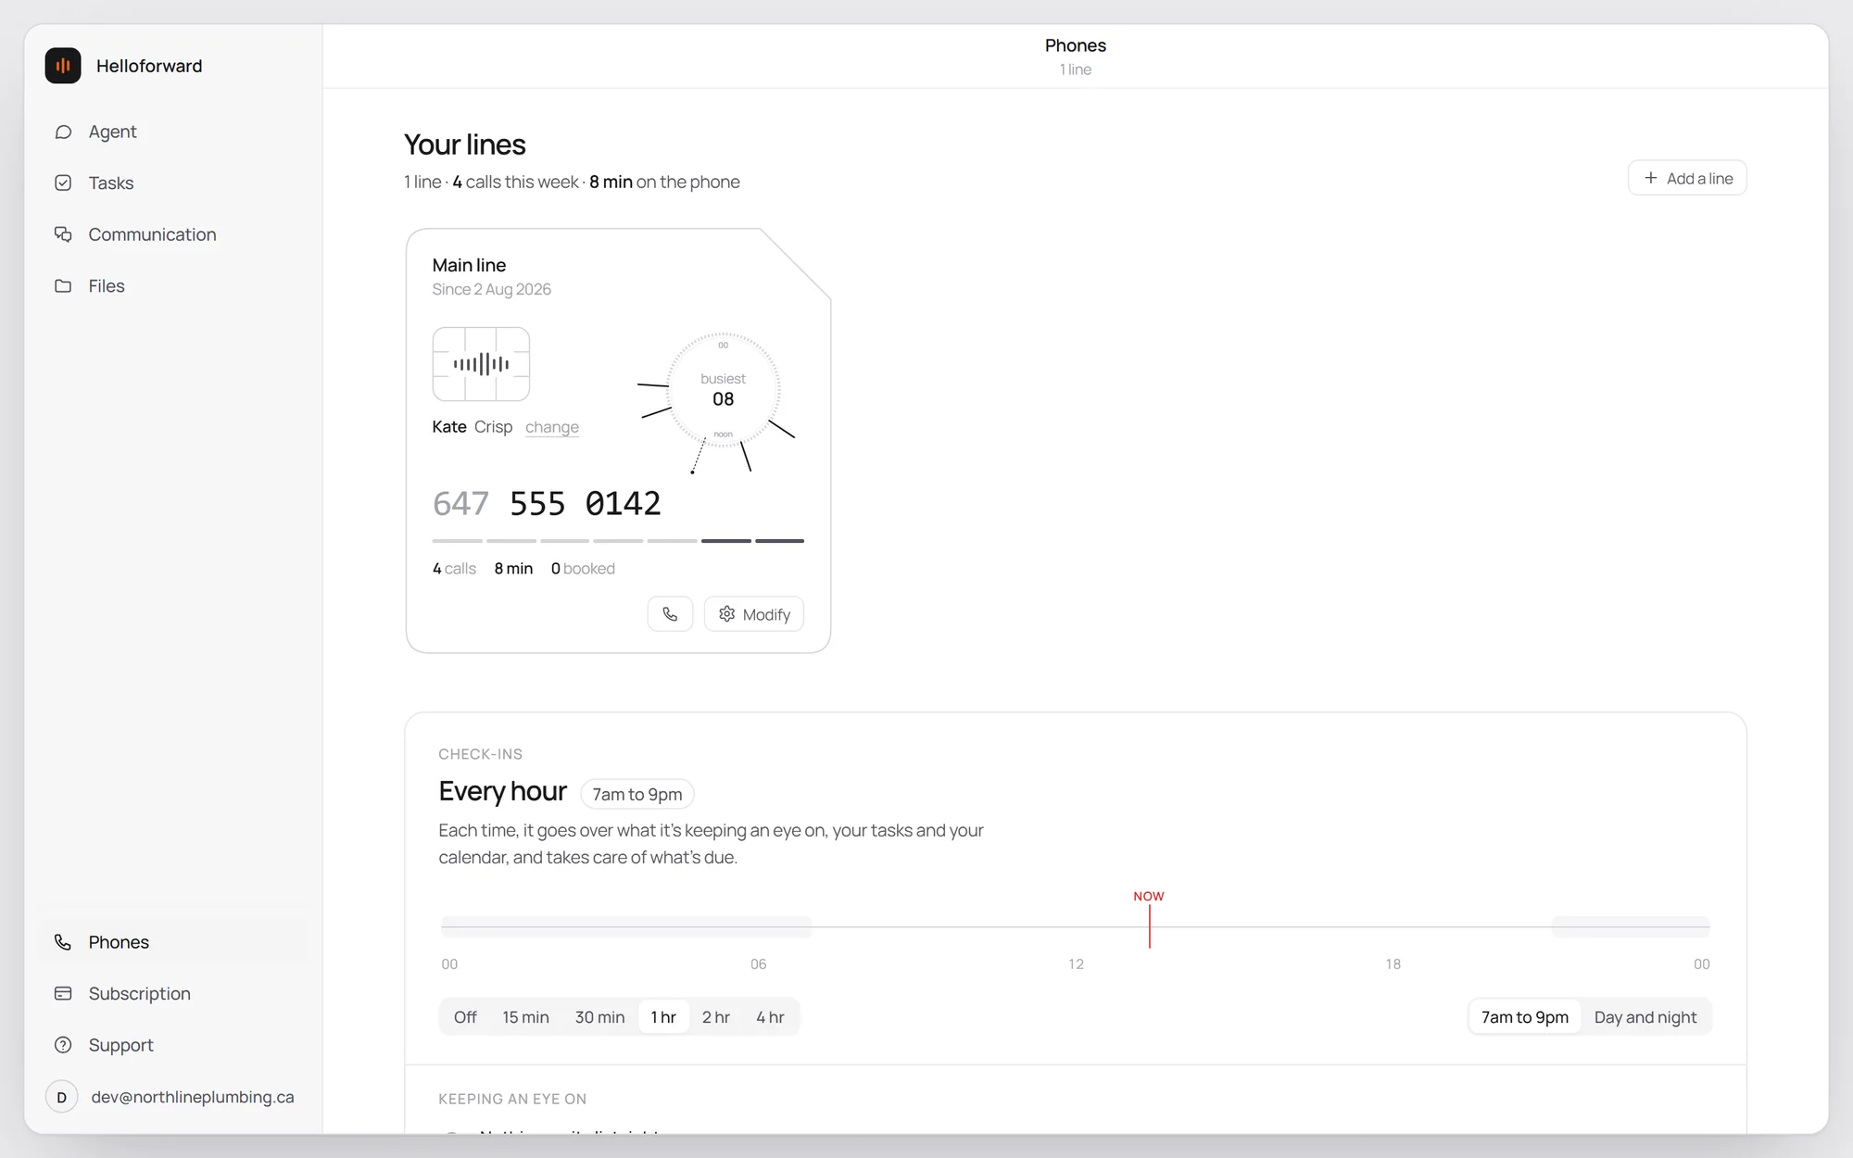Open the Subscription page
The image size is (1853, 1158).
pyautogui.click(x=176, y=994)
